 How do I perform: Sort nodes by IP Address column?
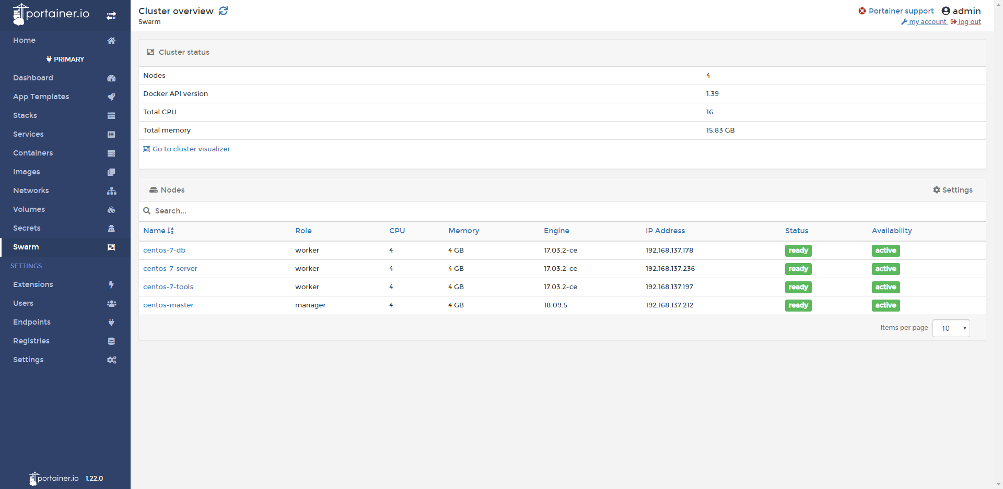coord(666,231)
